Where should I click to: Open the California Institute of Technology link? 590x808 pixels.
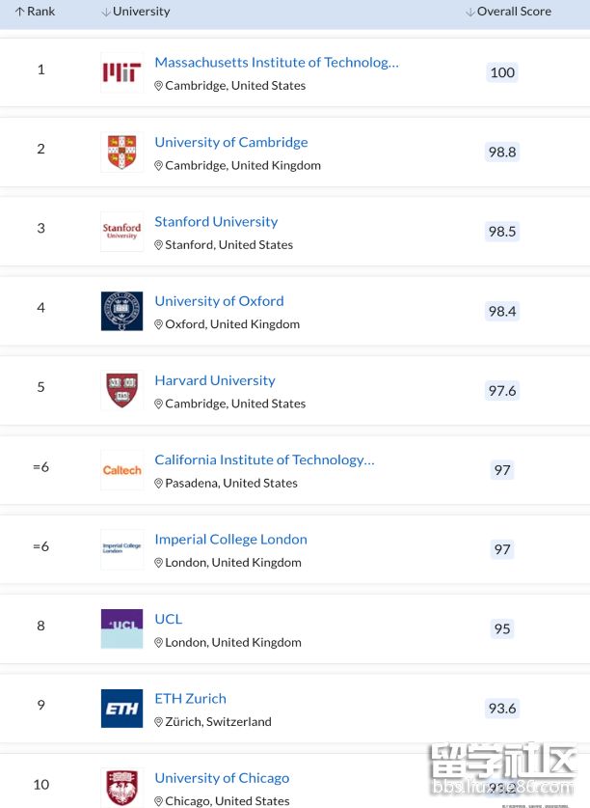click(x=264, y=460)
